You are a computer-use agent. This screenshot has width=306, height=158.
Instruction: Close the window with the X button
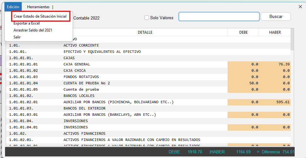click(300, 7)
